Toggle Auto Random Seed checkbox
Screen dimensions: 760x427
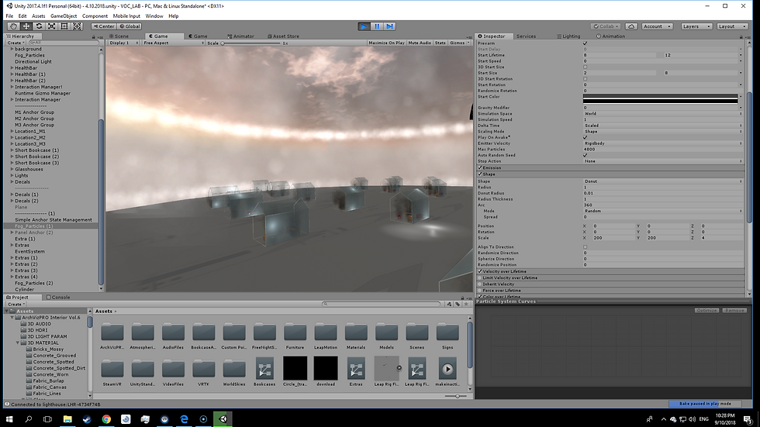pos(585,155)
